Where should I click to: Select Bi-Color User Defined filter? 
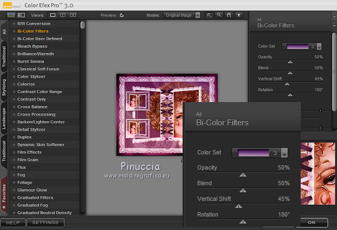point(40,39)
